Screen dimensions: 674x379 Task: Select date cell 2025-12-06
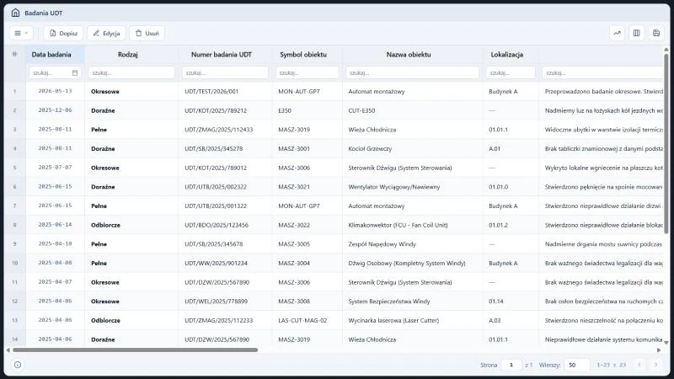(55, 110)
